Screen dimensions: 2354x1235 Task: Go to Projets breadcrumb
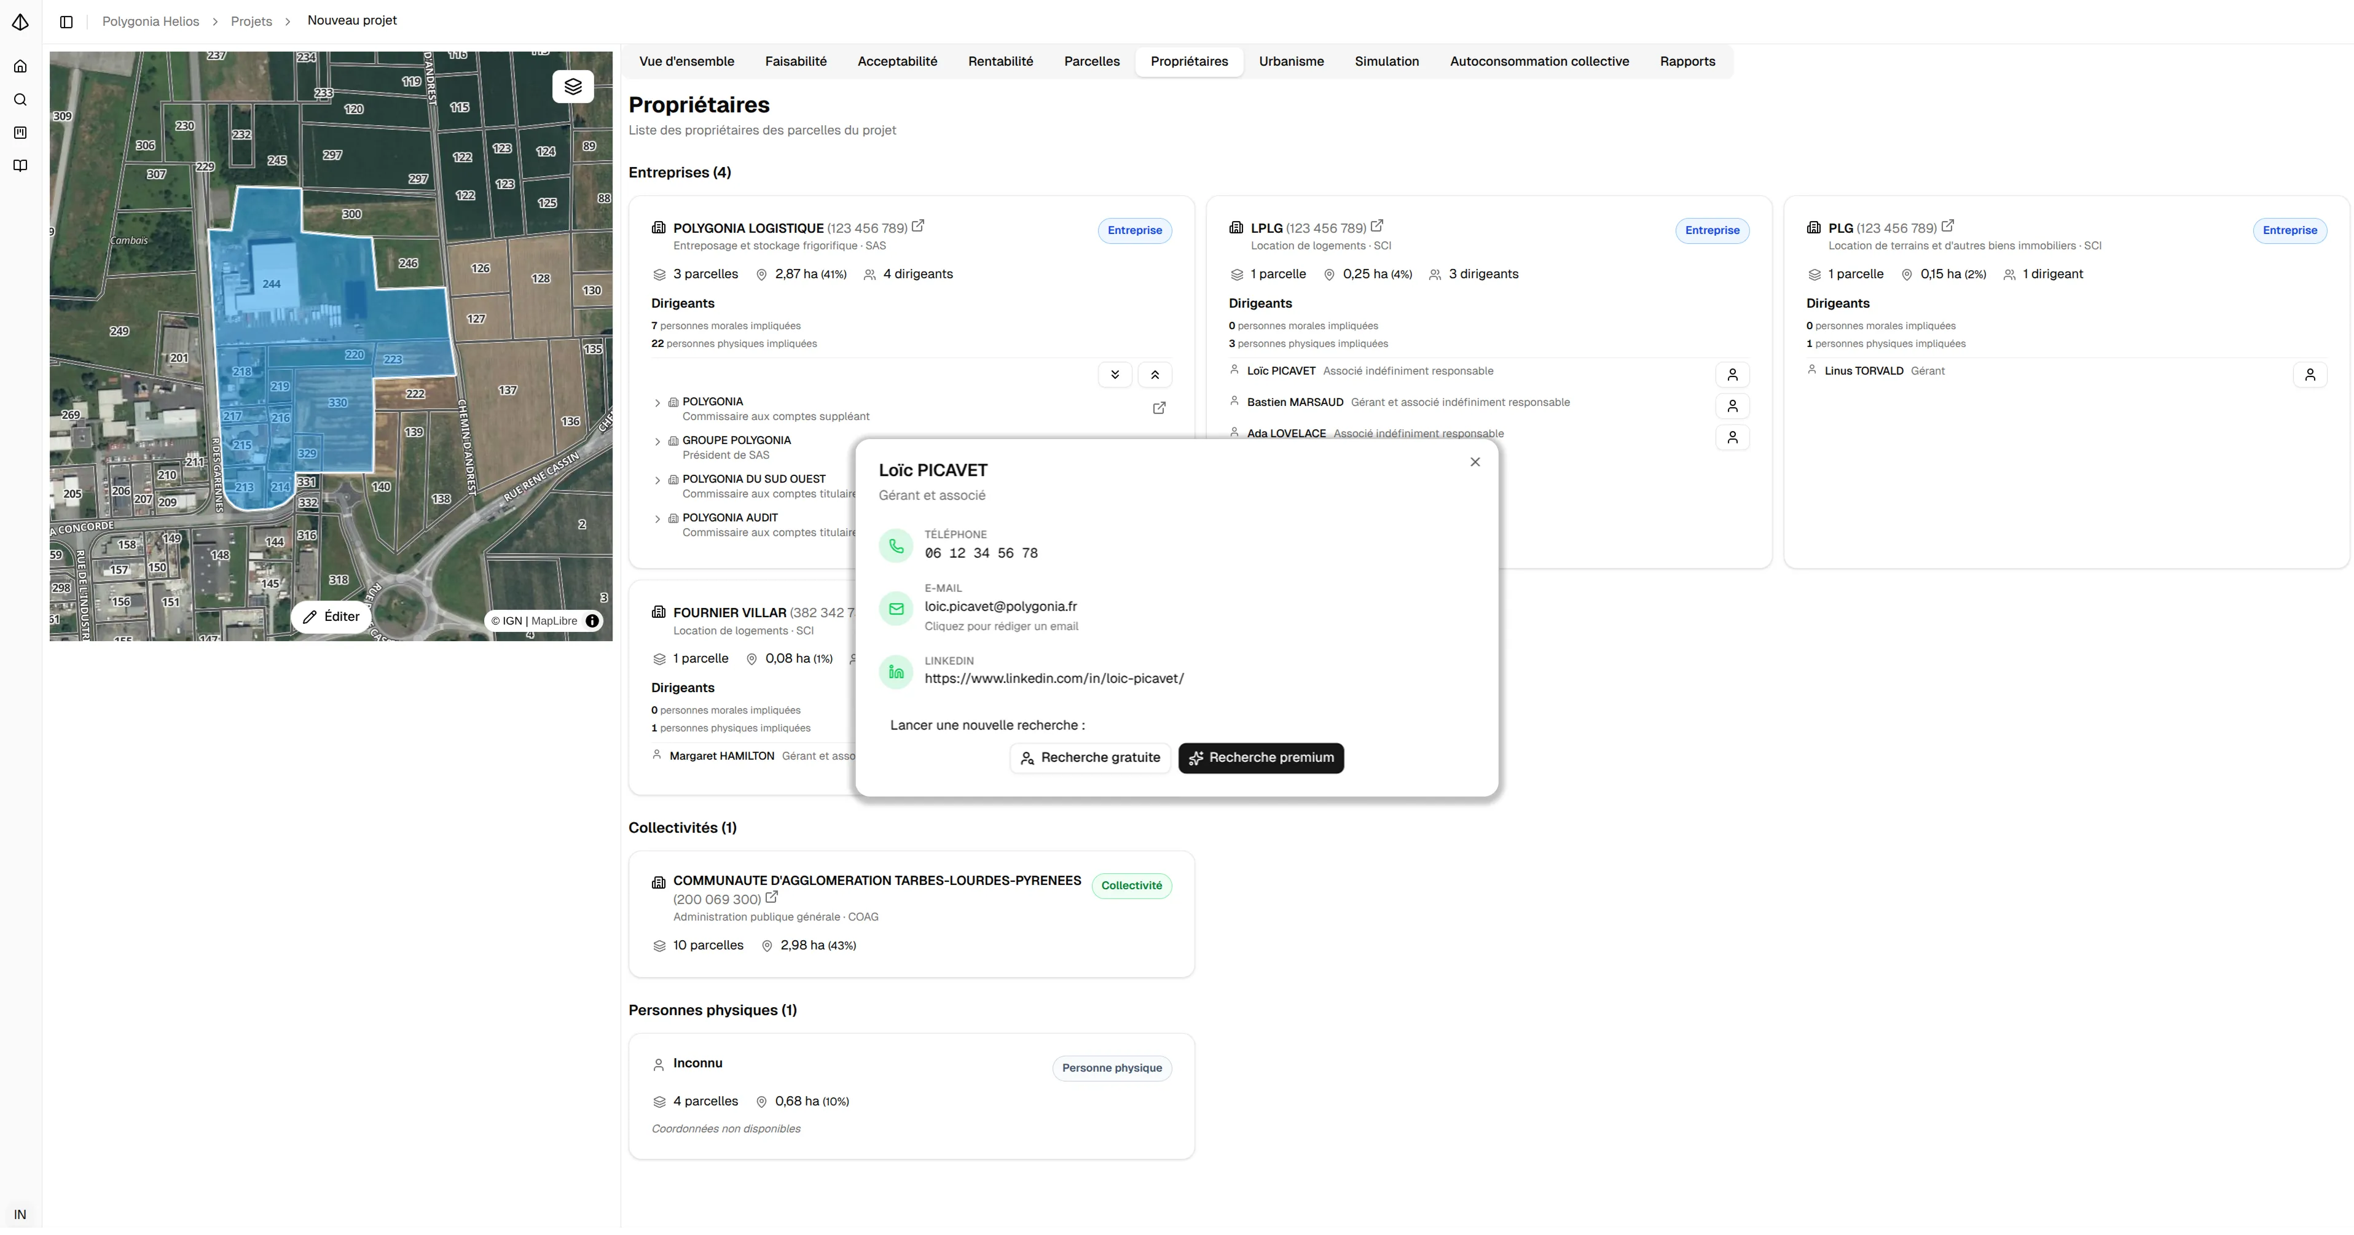[251, 21]
